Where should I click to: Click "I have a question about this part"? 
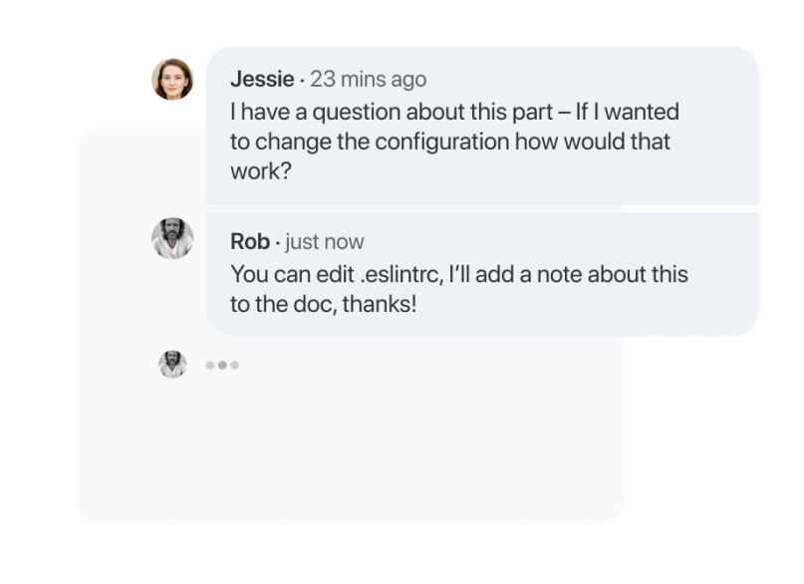point(392,113)
